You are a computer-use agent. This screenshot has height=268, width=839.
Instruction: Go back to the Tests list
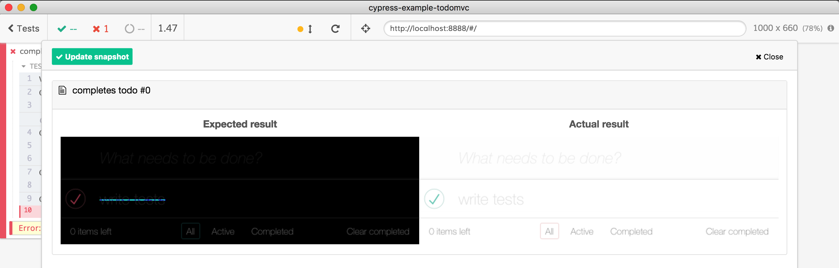pyautogui.click(x=24, y=28)
